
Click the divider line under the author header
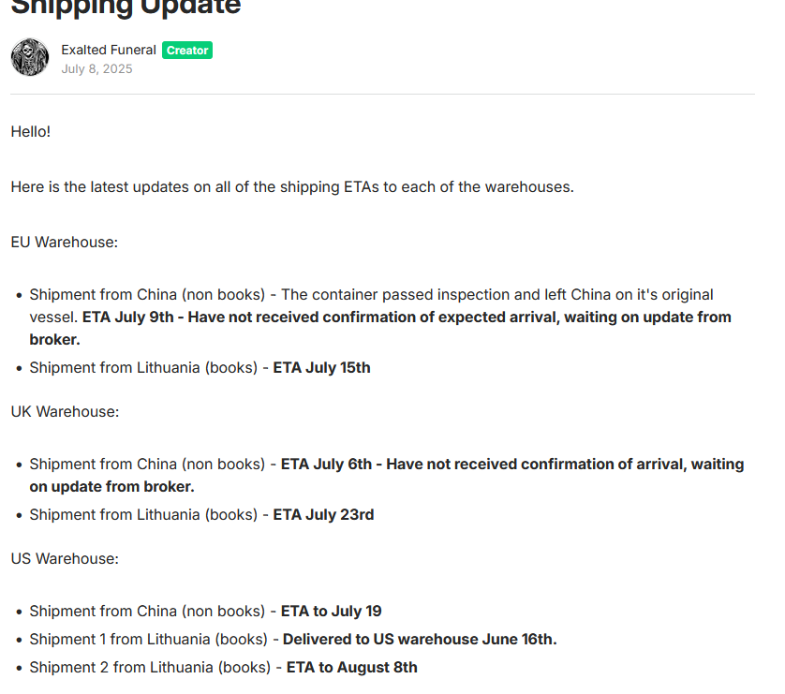tap(382, 94)
